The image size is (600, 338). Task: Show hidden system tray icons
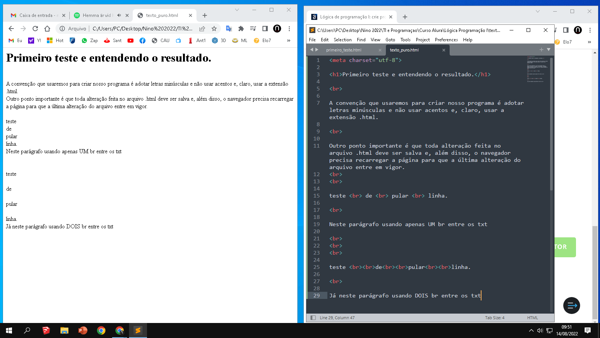(x=531, y=330)
